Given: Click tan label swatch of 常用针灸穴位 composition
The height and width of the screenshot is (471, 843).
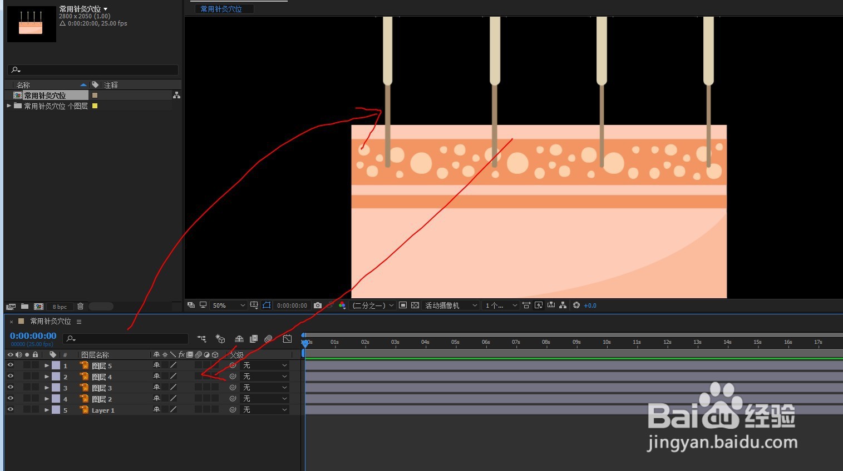Looking at the screenshot, I should 95,95.
